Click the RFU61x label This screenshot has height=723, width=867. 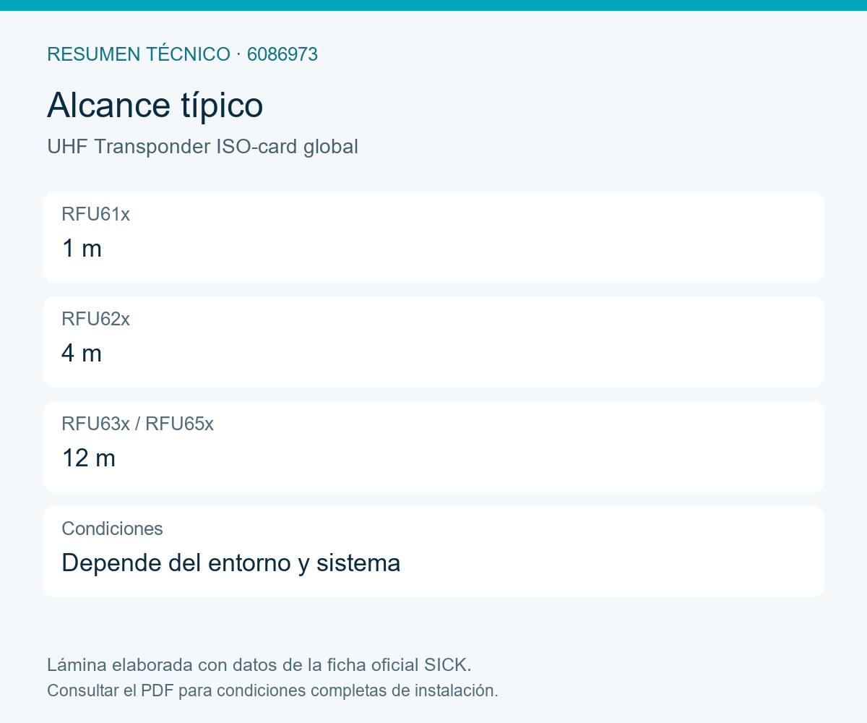[96, 214]
